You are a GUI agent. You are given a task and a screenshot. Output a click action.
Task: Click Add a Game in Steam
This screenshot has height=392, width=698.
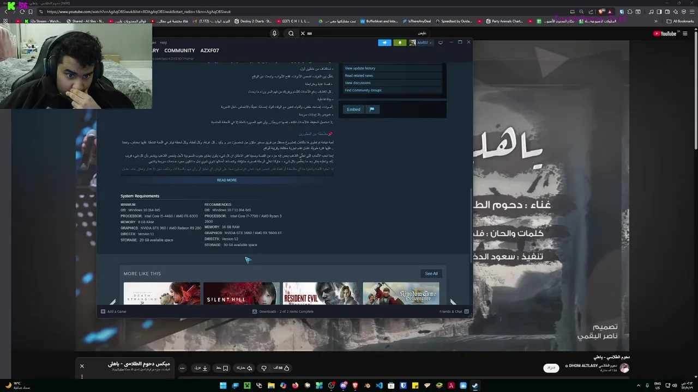click(x=113, y=311)
